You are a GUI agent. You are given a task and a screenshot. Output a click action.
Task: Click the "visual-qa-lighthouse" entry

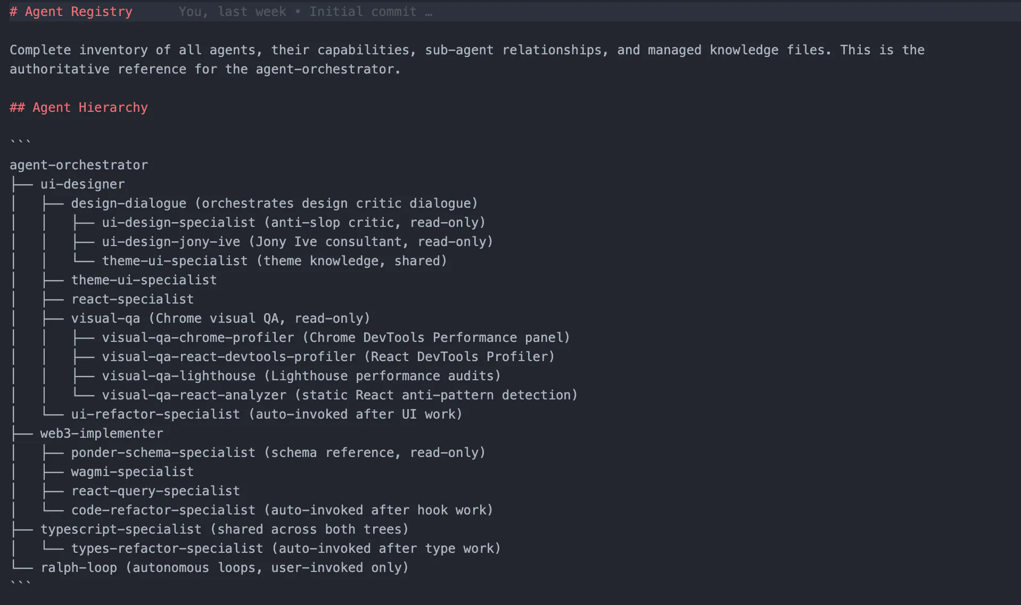click(x=178, y=376)
